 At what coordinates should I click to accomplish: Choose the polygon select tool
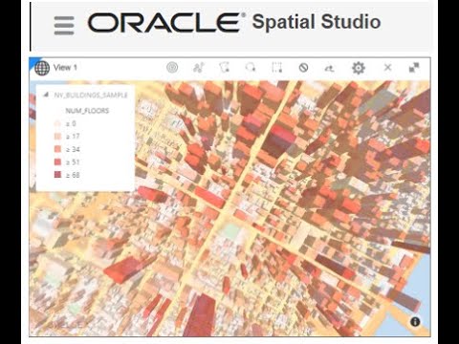[x=225, y=68]
